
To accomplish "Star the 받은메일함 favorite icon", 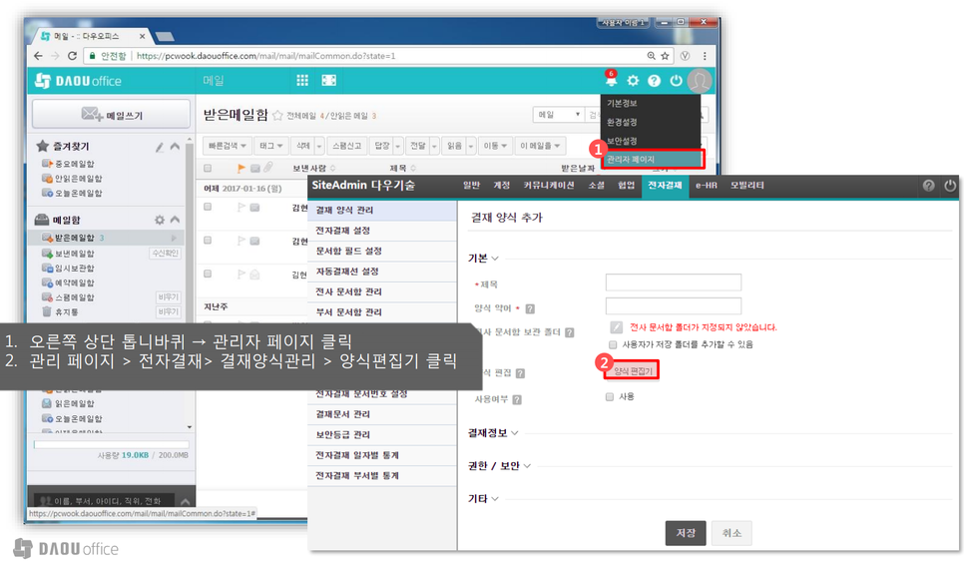I will [x=277, y=116].
